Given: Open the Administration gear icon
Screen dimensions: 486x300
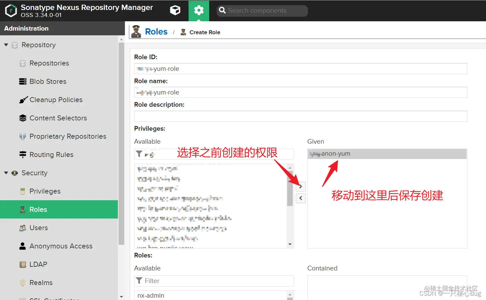Looking at the screenshot, I should [x=199, y=10].
